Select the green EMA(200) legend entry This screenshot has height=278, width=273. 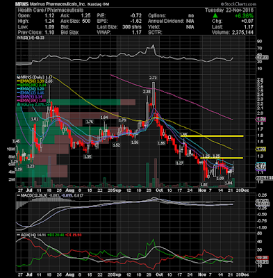(31, 85)
